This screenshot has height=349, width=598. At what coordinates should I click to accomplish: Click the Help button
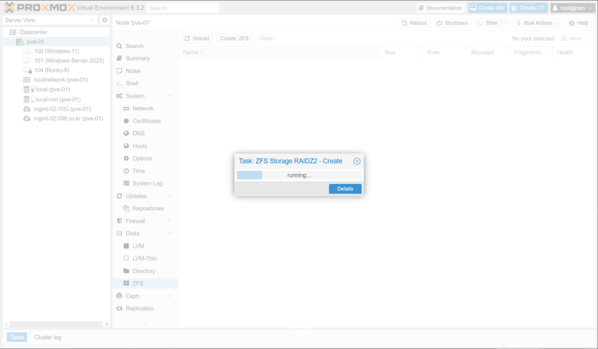click(x=578, y=23)
